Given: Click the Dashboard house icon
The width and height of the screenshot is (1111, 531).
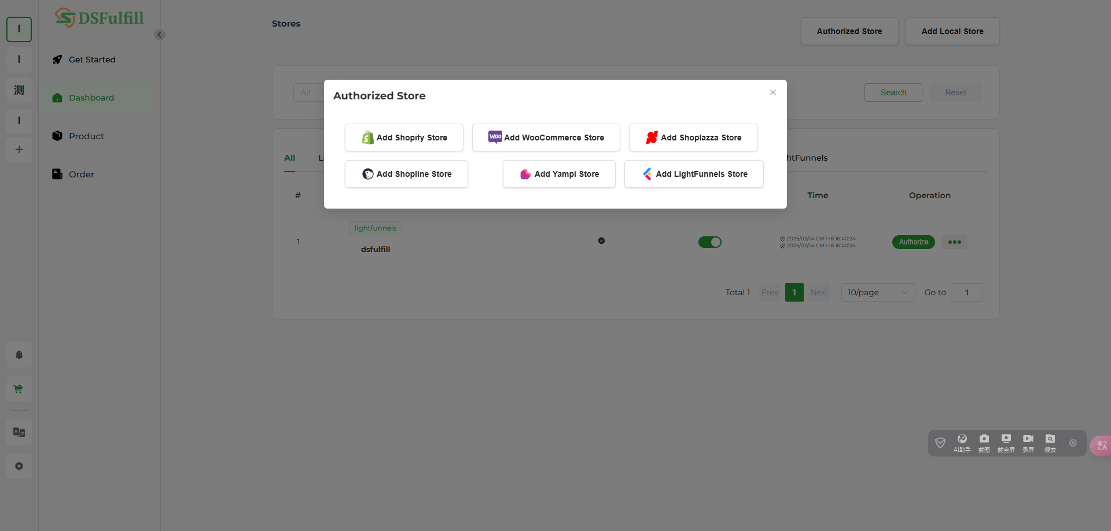Looking at the screenshot, I should click(57, 98).
